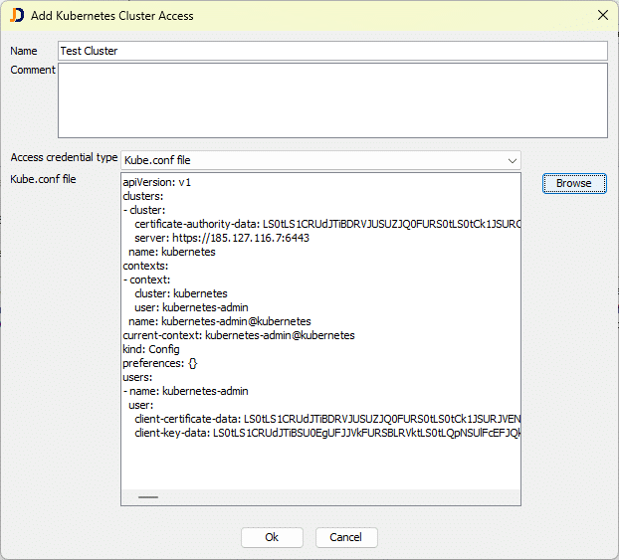
Task: Place cursor on the apiVersion: v1 line
Action: tap(156, 183)
